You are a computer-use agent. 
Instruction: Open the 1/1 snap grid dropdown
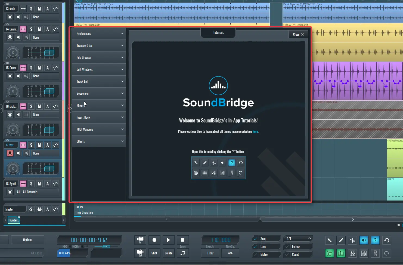298,239
